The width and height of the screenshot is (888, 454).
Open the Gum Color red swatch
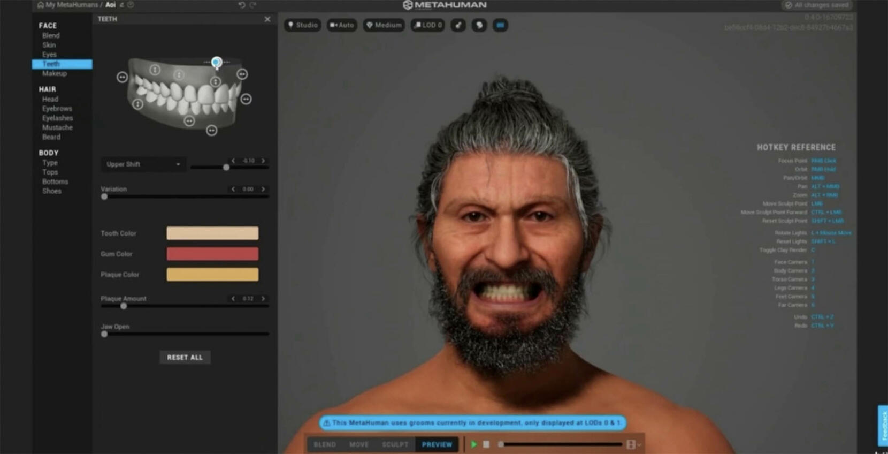[x=212, y=254]
